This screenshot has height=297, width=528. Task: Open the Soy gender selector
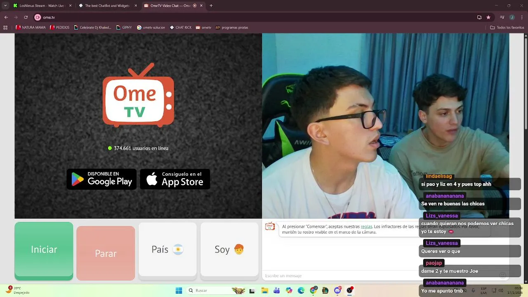click(229, 249)
